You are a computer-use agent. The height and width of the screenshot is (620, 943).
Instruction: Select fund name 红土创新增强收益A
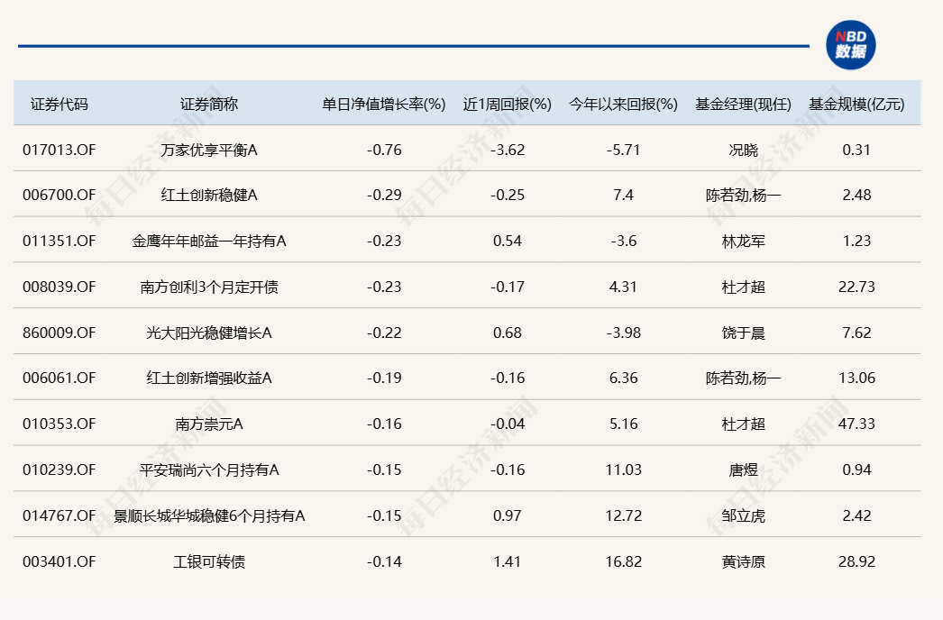pos(208,378)
